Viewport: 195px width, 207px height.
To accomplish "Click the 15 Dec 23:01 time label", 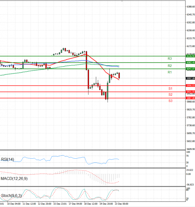I will click(x=60, y=204).
